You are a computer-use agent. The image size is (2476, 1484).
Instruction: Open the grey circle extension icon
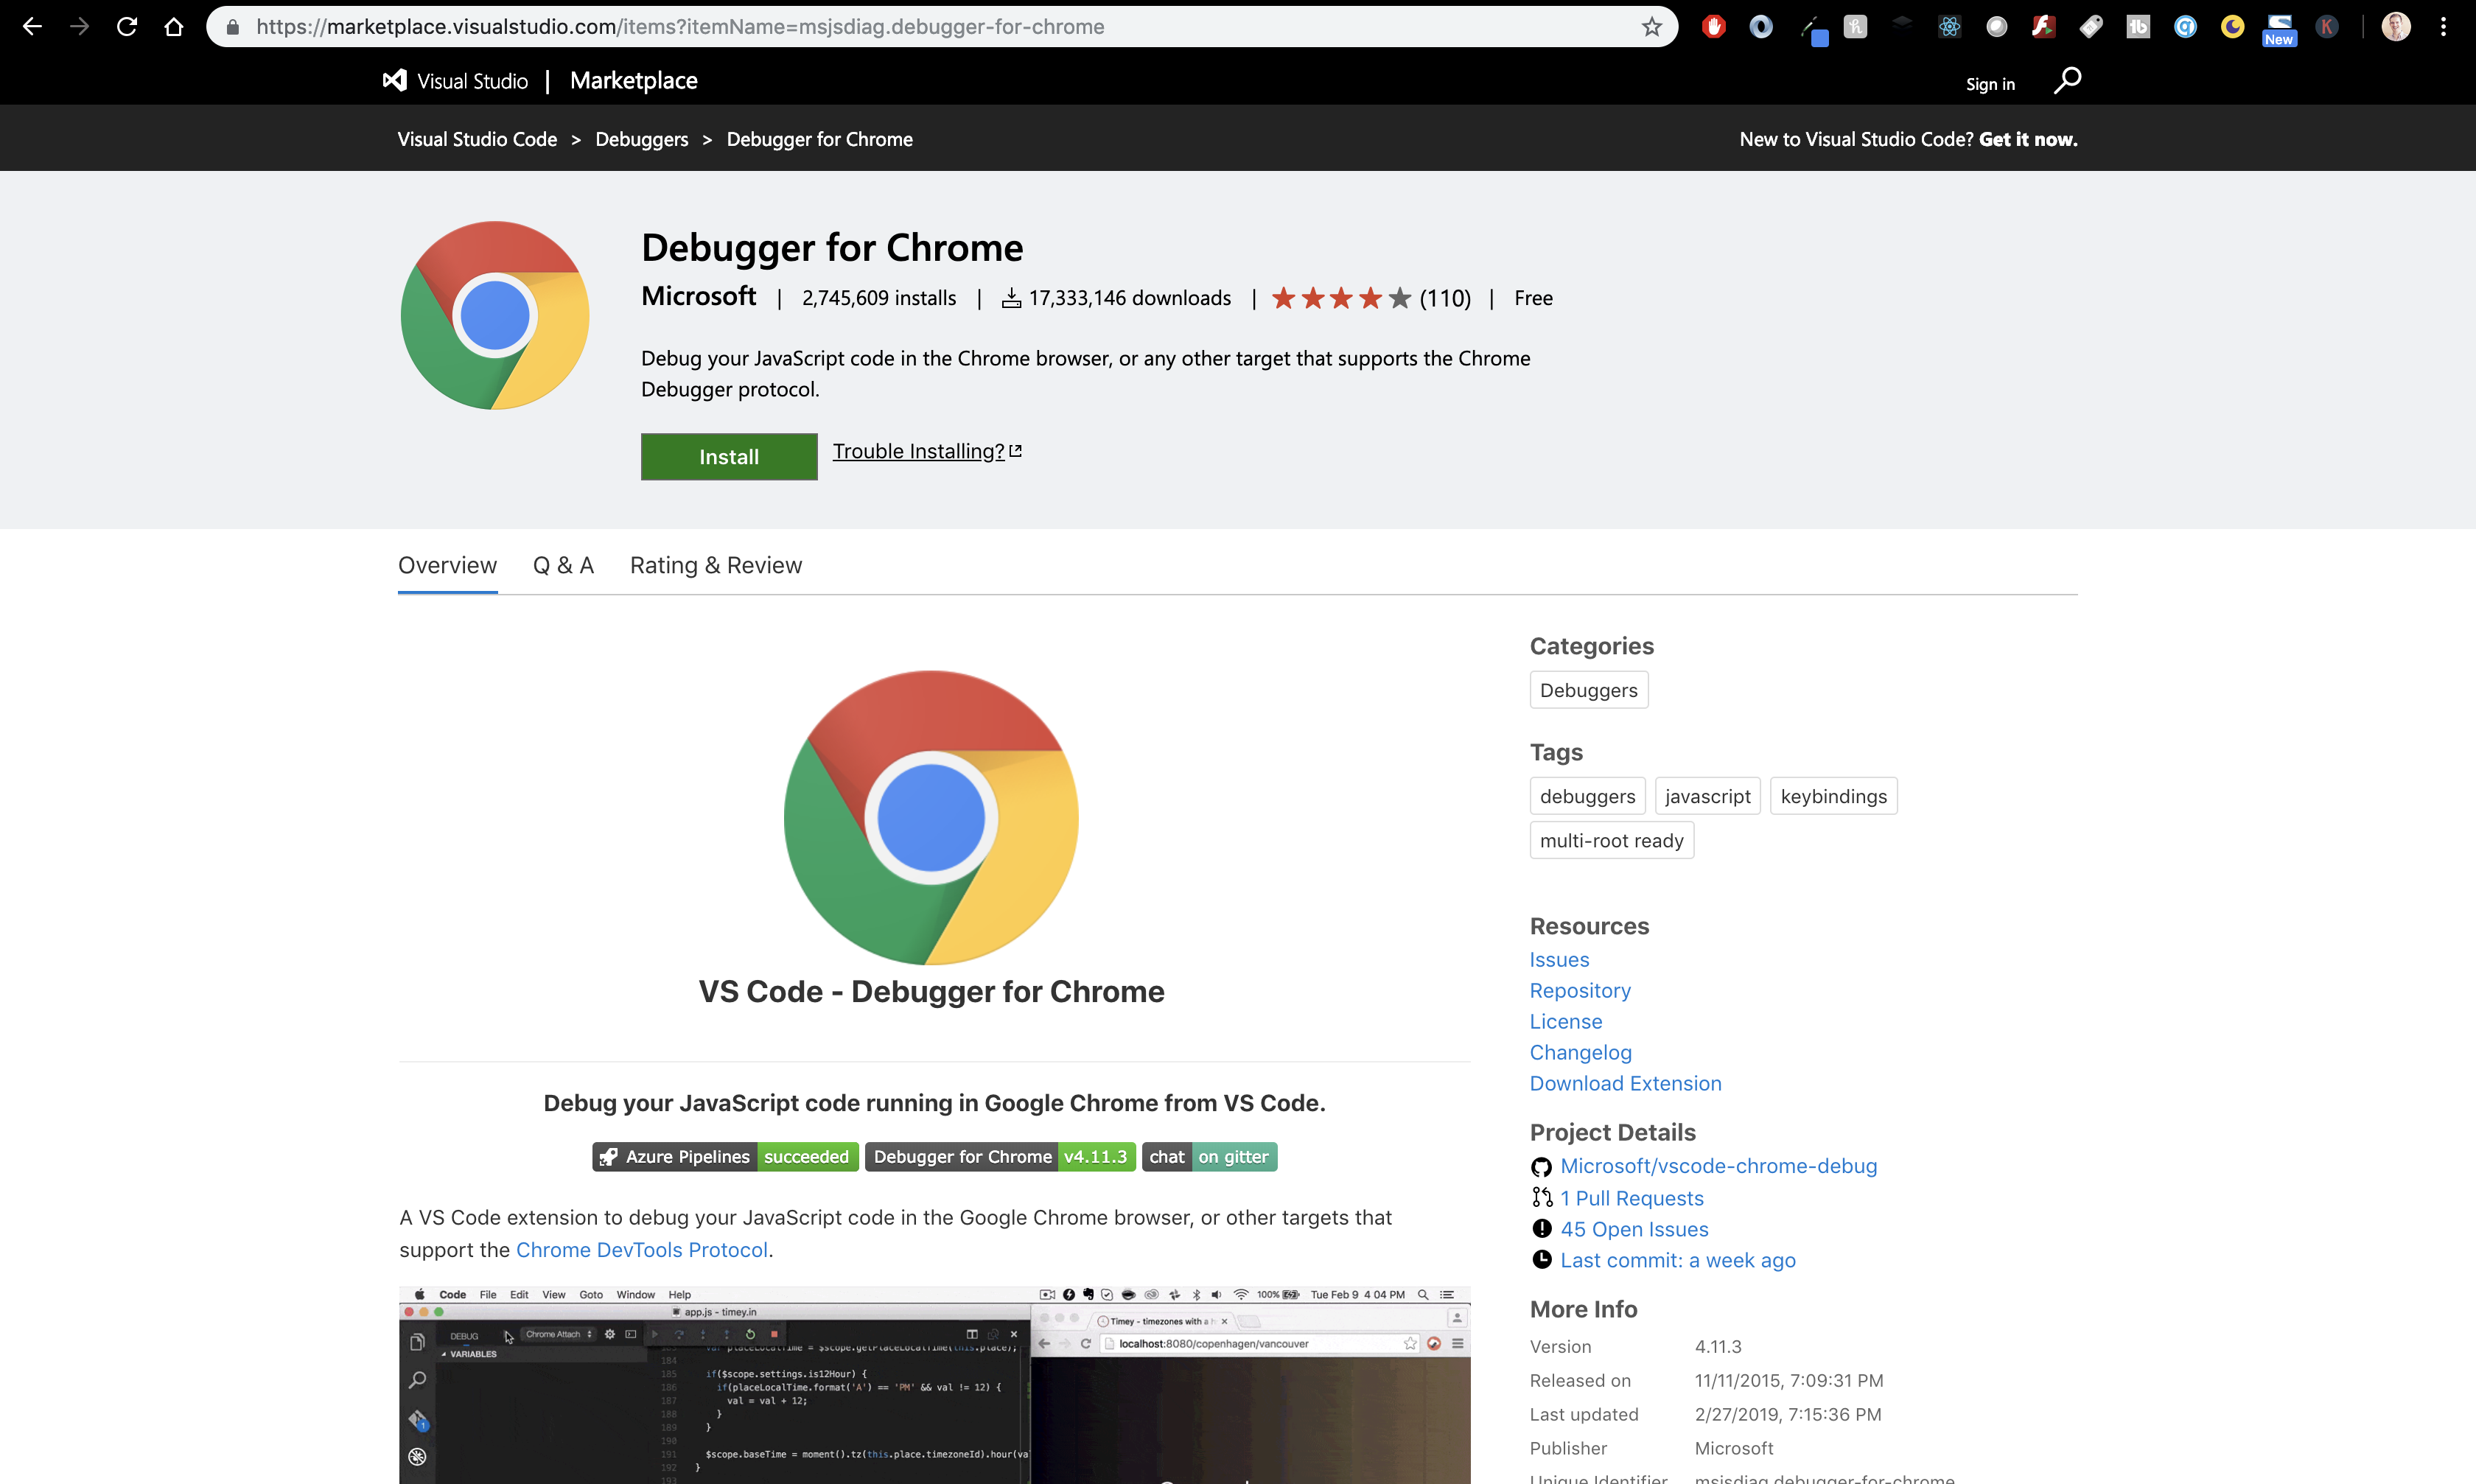coord(1996,27)
